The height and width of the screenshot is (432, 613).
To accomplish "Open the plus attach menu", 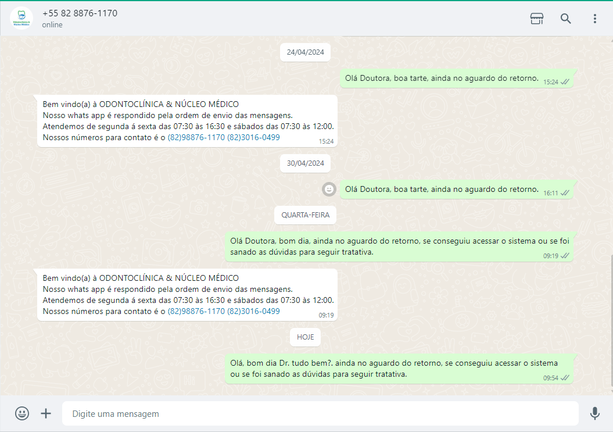I will (x=46, y=413).
